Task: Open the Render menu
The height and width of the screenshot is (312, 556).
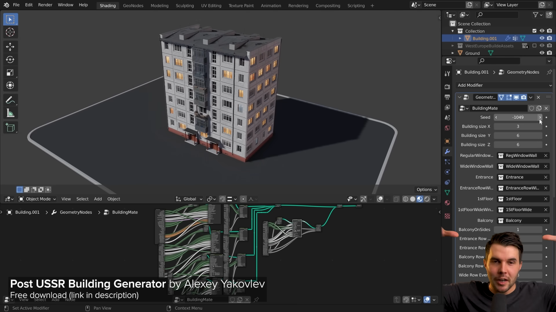Action: [45, 5]
